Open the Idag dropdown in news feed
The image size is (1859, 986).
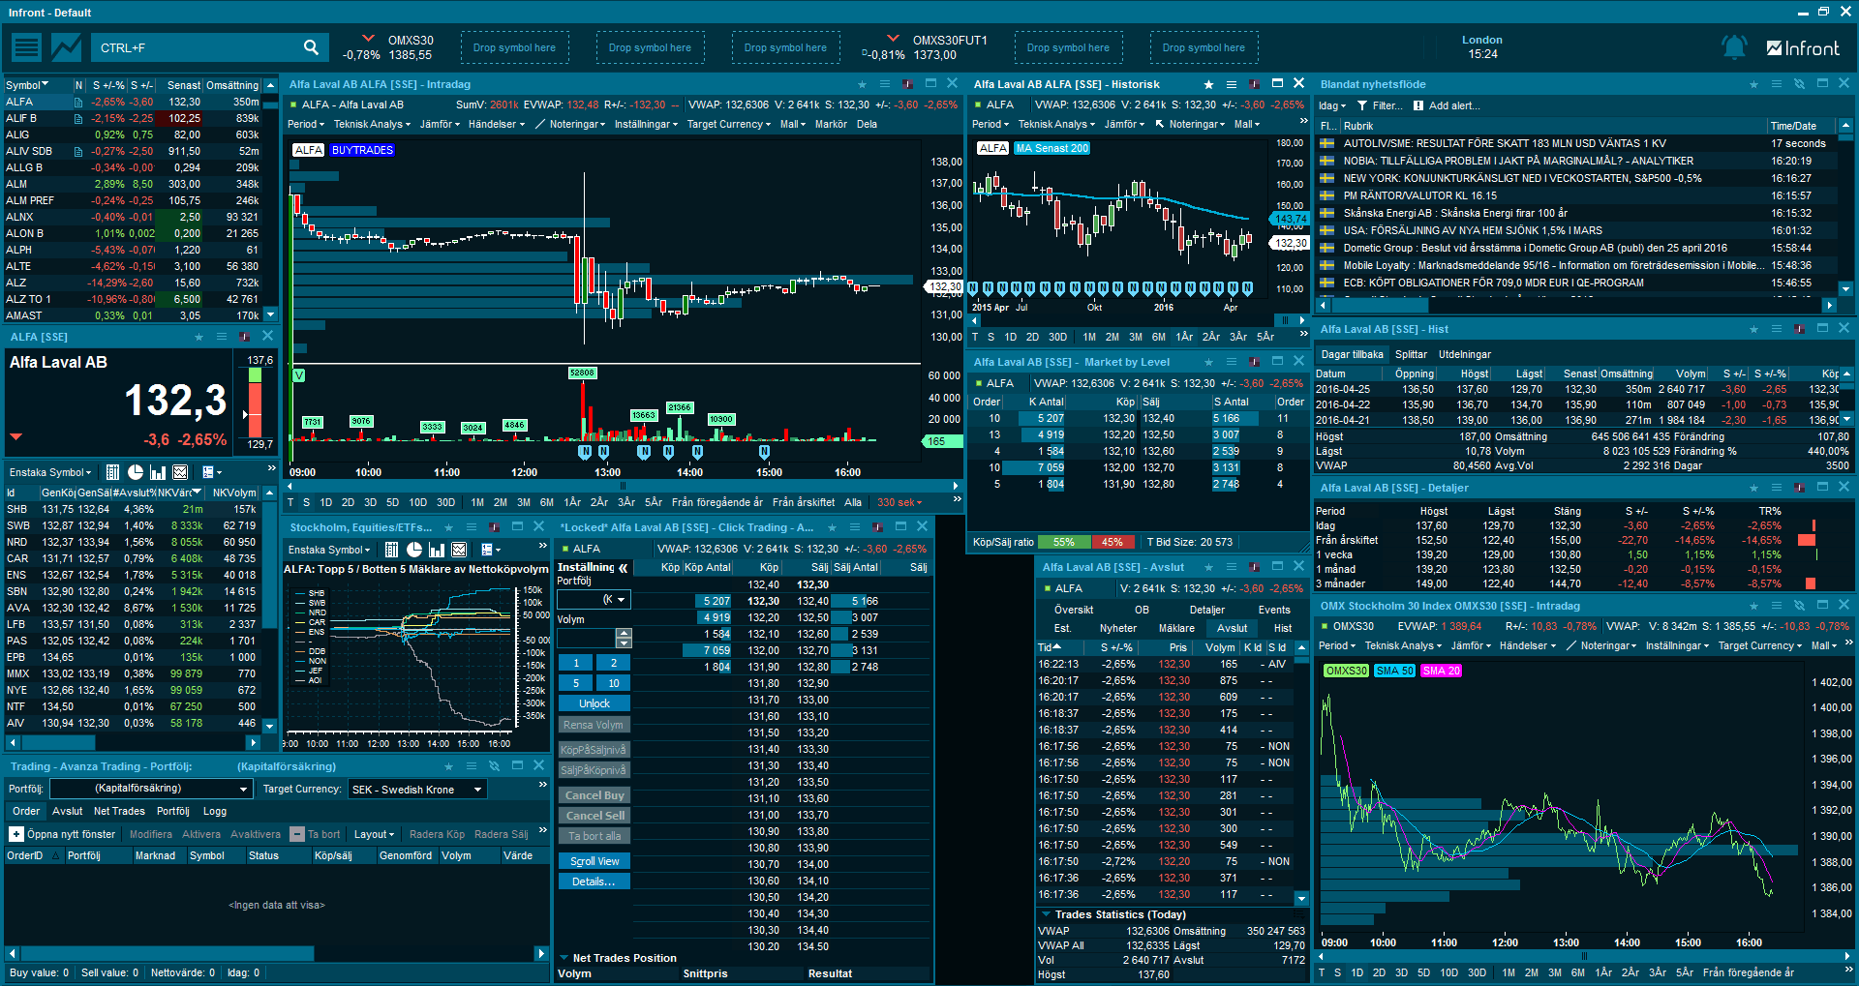pos(1332,105)
